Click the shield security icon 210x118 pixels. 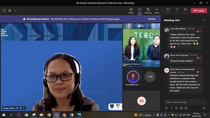[4, 11]
